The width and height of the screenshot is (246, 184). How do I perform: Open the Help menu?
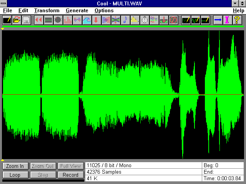pos(238,11)
